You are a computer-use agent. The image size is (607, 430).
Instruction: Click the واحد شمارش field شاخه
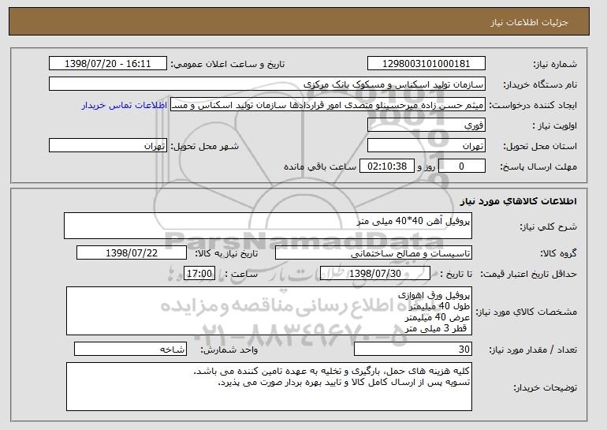pos(130,349)
